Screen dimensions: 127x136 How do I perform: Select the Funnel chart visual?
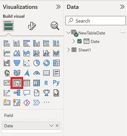pyautogui.click(x=17, y=63)
